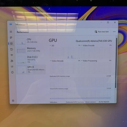This screenshot has height=127, width=127.
Task: Select Disk 0 (C:) performance entry
Action: (31, 60)
